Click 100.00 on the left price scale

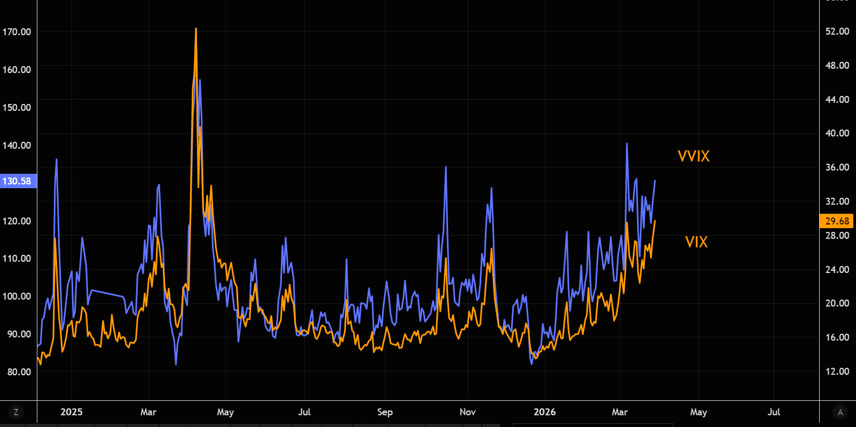coord(17,296)
